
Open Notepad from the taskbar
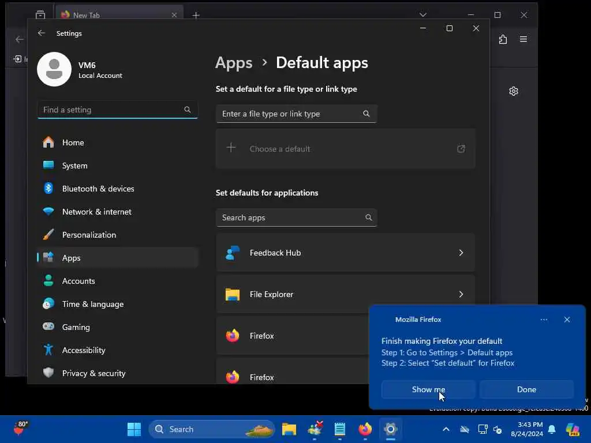click(340, 429)
